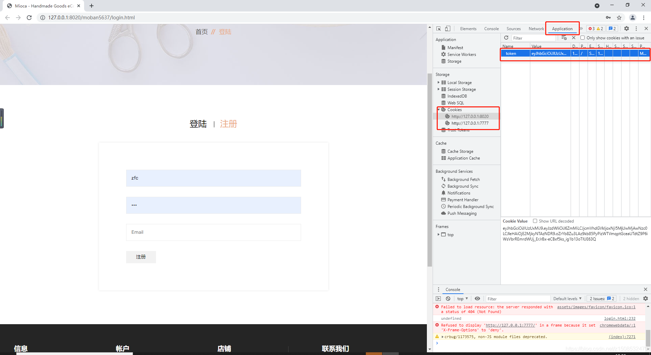651x355 pixels.
Task: Open Default levels dropdown
Action: pos(567,299)
